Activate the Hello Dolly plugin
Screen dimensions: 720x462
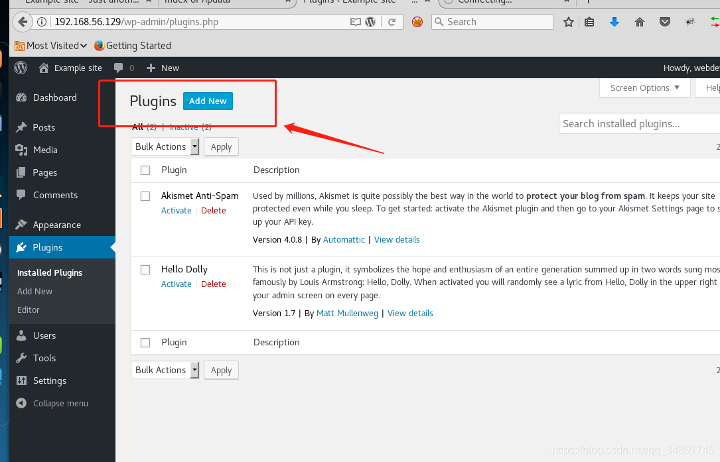pyautogui.click(x=177, y=284)
